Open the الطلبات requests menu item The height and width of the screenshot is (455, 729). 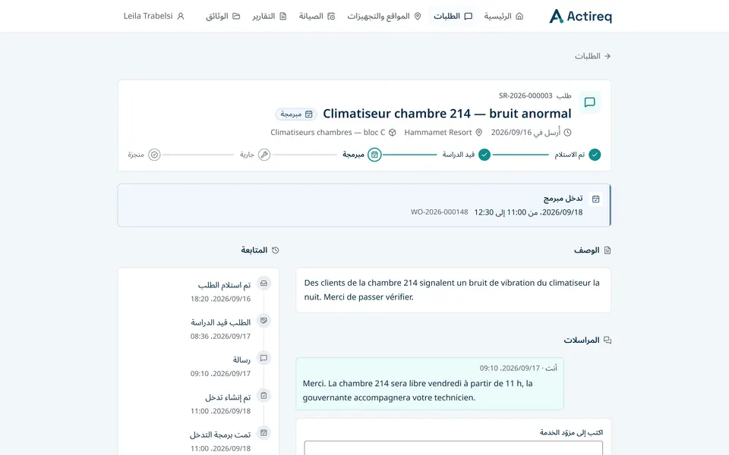pyautogui.click(x=453, y=16)
